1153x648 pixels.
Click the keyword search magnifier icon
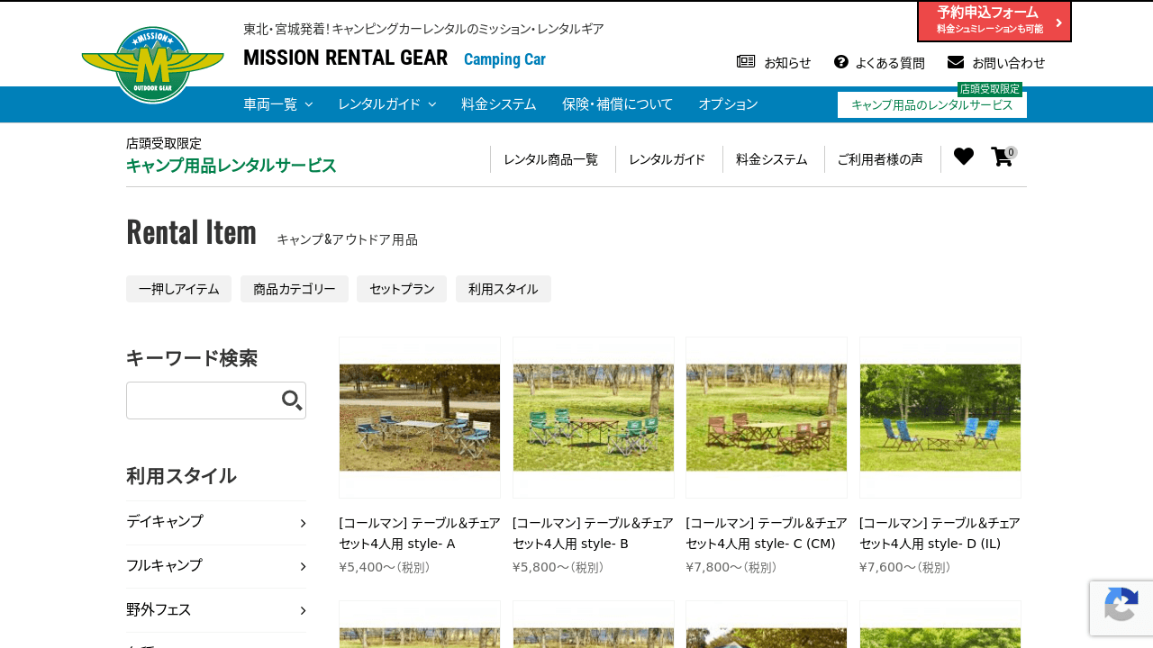[x=292, y=400]
